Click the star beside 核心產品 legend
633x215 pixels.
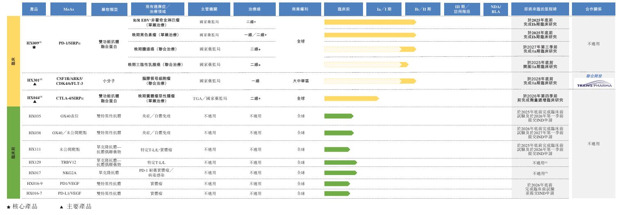(x=9, y=207)
